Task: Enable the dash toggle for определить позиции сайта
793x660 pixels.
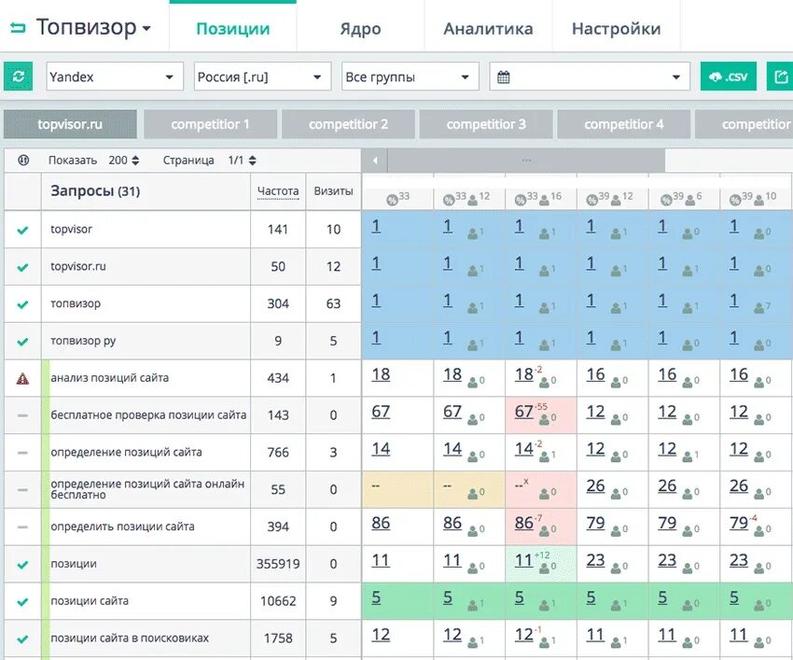Action: pyautogui.click(x=22, y=527)
